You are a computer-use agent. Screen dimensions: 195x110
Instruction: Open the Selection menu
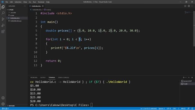tap(18, 2)
